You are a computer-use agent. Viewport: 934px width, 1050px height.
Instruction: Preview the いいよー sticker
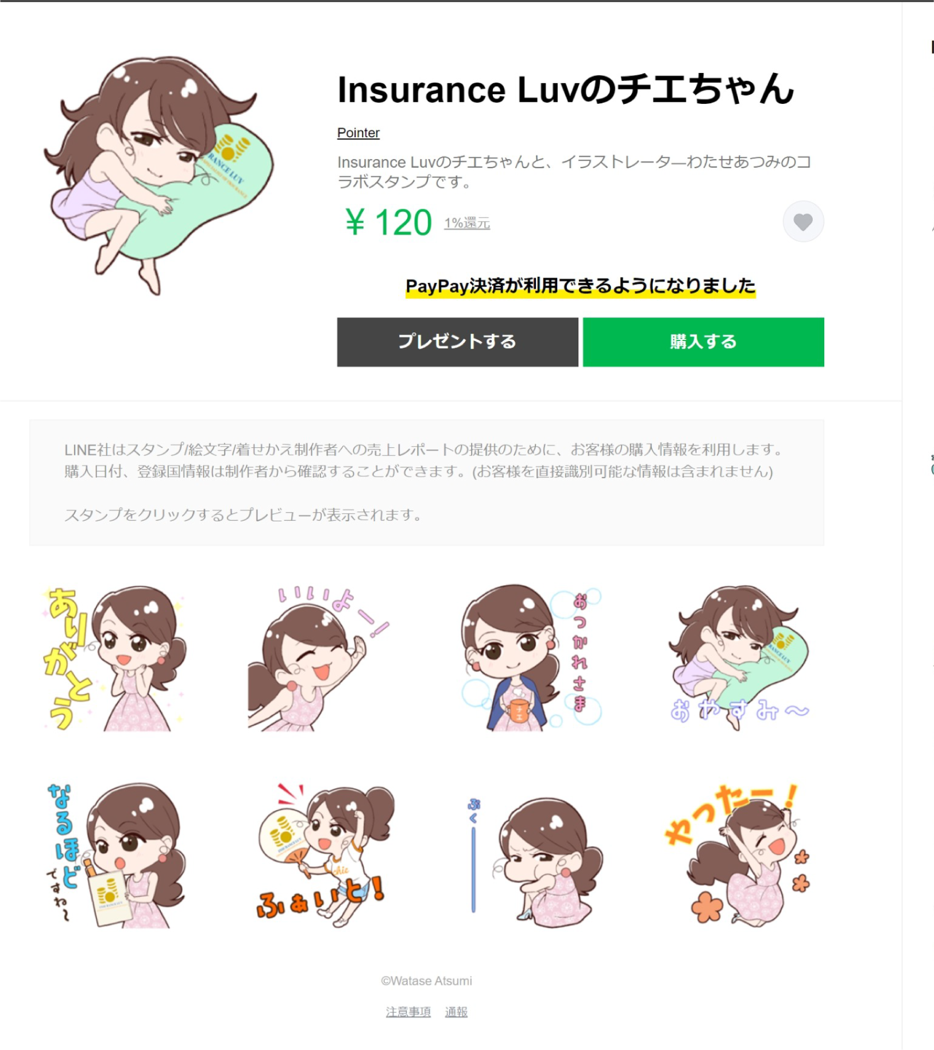click(319, 658)
